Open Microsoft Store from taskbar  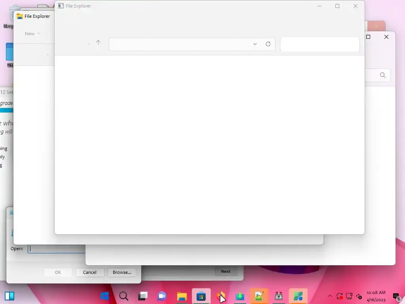(201, 296)
